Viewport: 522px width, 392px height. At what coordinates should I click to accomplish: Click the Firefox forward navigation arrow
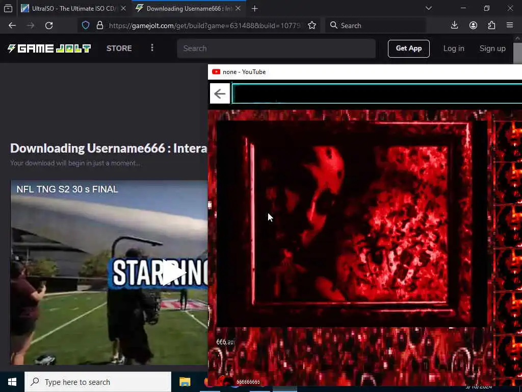tap(31, 26)
